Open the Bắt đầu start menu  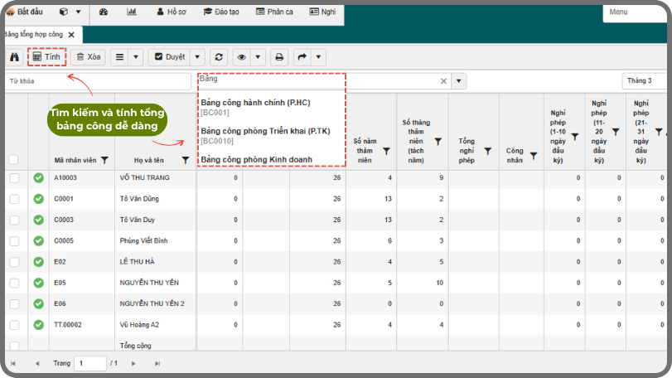25,12
